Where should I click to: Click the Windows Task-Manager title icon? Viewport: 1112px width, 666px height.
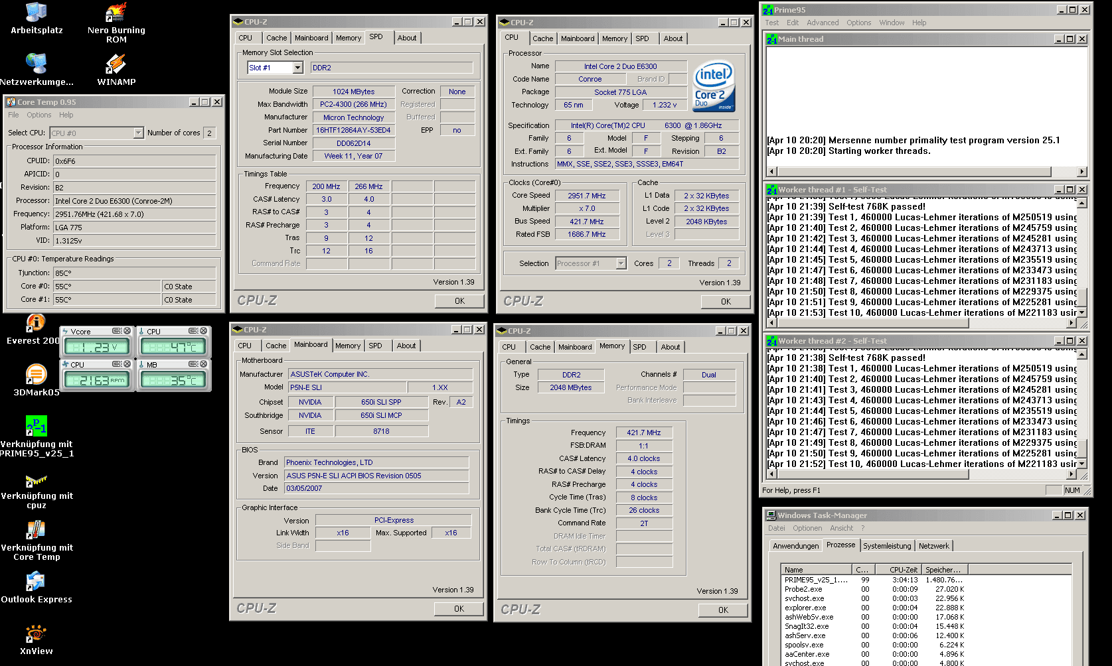(x=771, y=515)
